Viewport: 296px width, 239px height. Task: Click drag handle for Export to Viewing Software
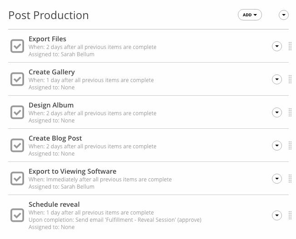pos(290,179)
